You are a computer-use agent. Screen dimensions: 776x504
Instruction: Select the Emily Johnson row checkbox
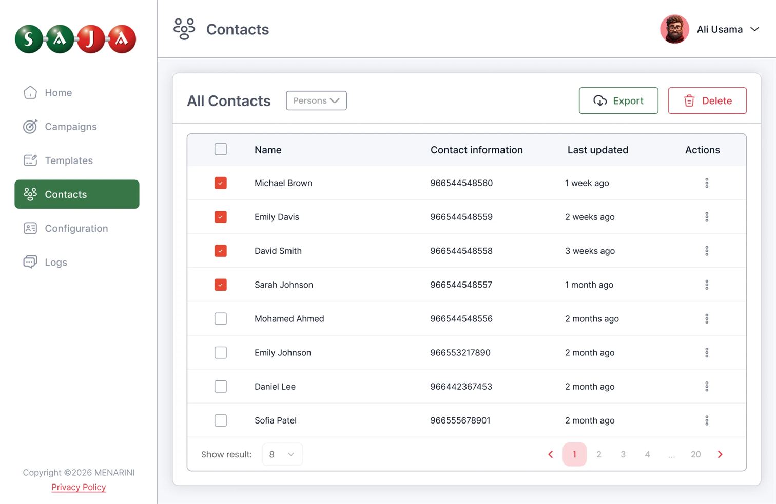[221, 352]
